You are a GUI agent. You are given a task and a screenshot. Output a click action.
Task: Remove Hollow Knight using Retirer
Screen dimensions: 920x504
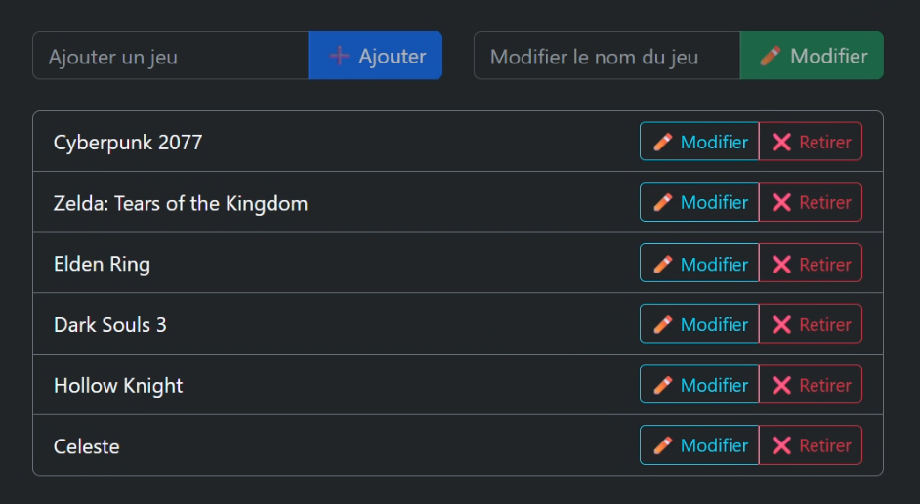(811, 385)
